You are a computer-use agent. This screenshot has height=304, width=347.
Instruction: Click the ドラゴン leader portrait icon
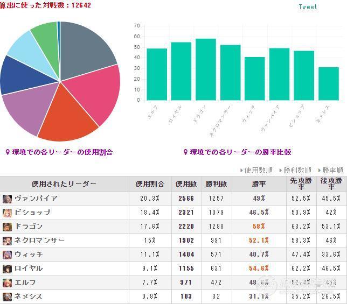7,227
